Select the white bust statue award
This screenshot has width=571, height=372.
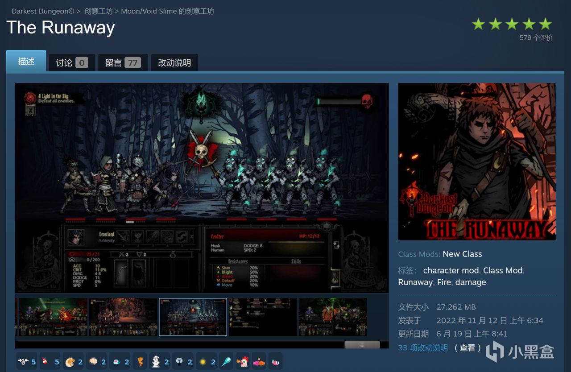[x=156, y=362]
